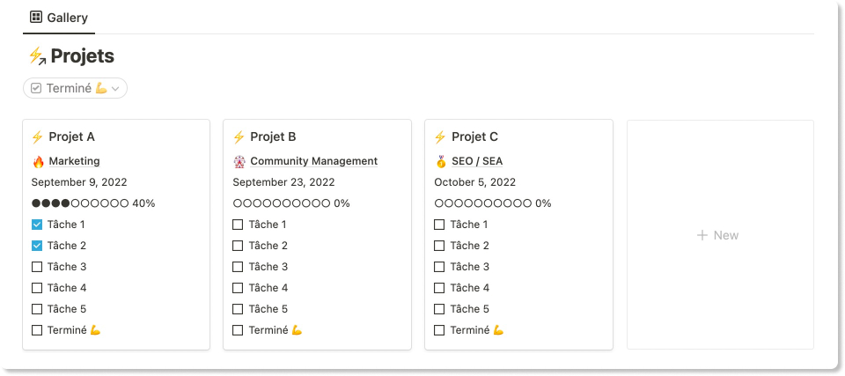845x376 pixels.
Task: Click the lightning icon of Projet C
Action: click(440, 136)
